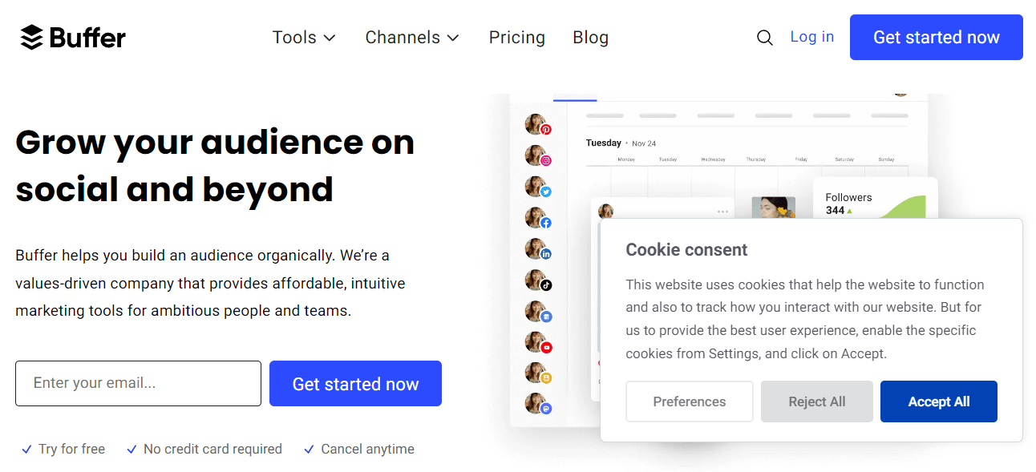Select the Pinterest profile avatar

tap(536, 125)
